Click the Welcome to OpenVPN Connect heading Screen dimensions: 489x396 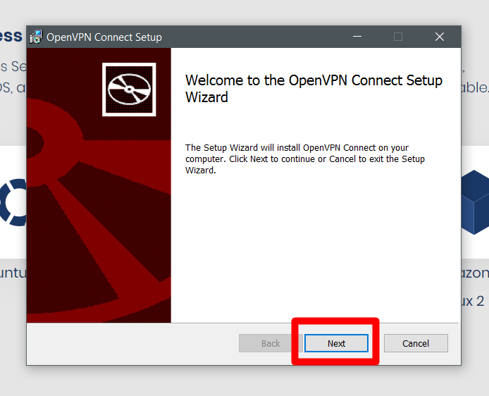pos(314,89)
